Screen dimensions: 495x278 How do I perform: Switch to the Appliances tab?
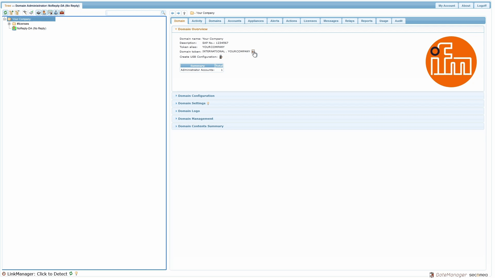tap(255, 21)
